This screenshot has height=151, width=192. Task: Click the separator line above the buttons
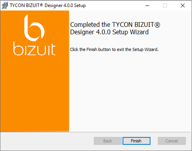[95, 132]
